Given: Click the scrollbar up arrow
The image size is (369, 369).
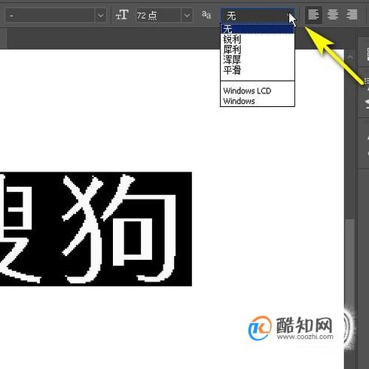Looking at the screenshot, I should [x=349, y=57].
